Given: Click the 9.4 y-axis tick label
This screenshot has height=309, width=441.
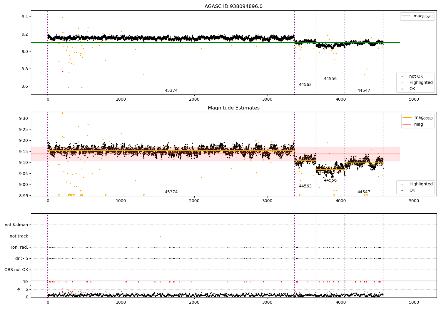Looking at the screenshot, I should [25, 17].
